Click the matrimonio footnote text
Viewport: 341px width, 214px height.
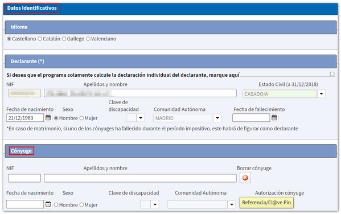coord(152,129)
